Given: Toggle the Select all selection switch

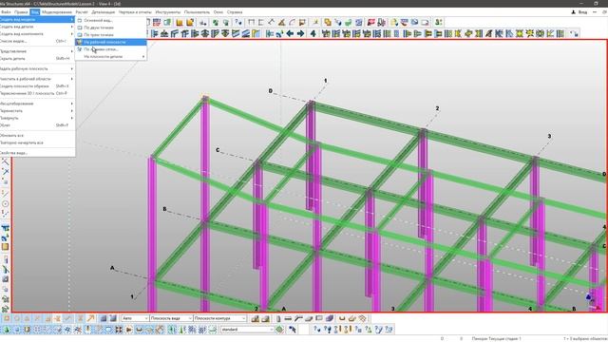Looking at the screenshot, I should tap(7, 330).
